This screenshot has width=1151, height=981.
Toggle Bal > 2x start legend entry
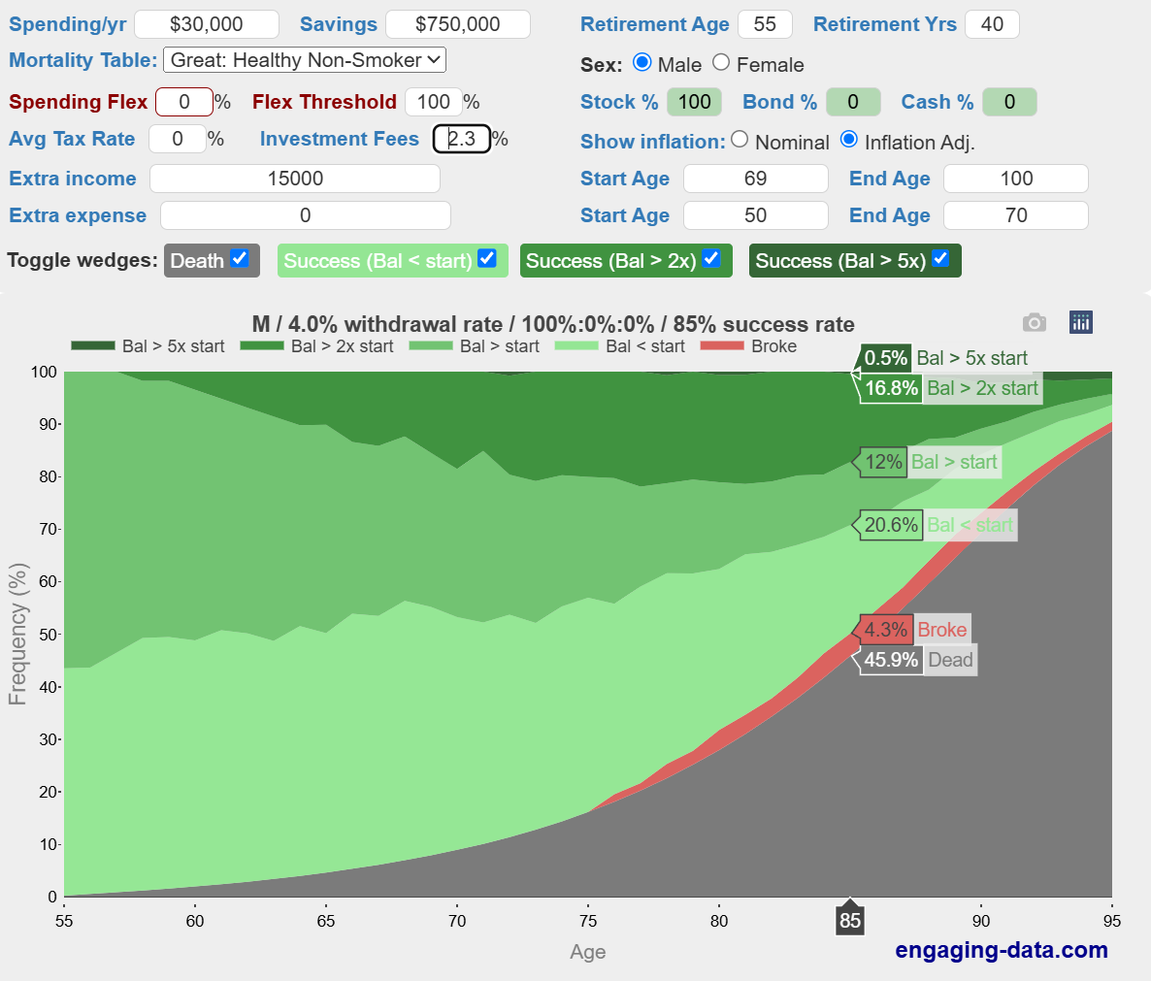316,346
